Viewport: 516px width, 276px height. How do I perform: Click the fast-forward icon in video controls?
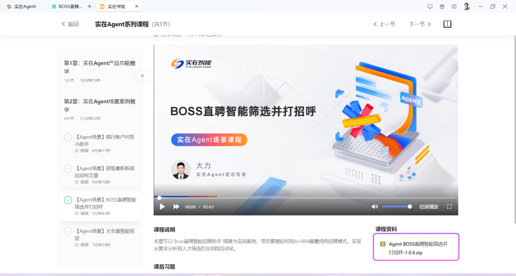click(x=176, y=207)
